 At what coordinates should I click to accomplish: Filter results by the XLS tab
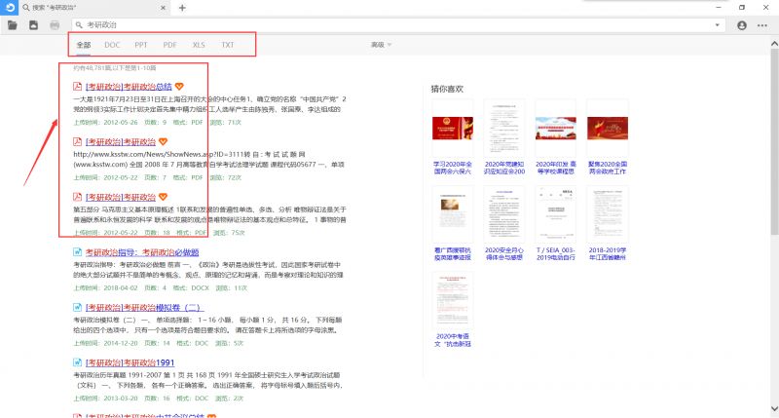(199, 45)
